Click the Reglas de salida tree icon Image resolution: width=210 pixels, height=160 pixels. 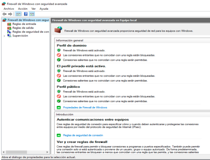[x=9, y=28]
